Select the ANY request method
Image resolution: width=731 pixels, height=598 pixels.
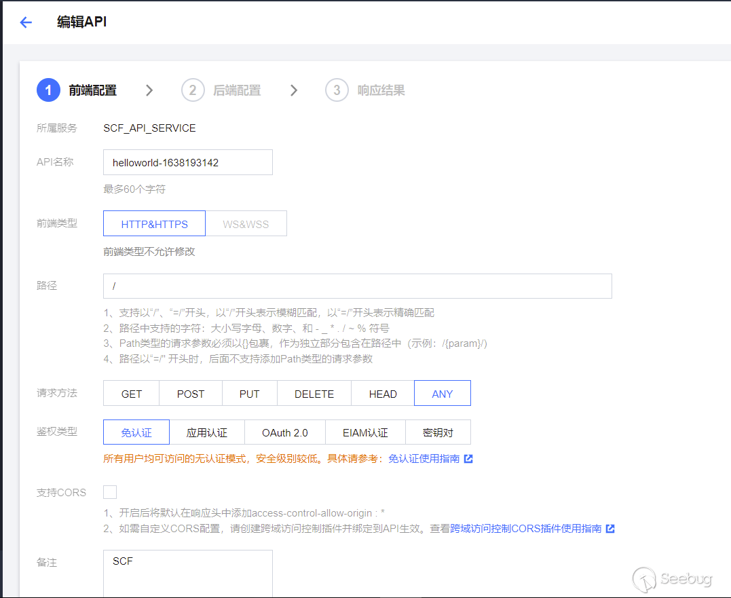tap(442, 394)
